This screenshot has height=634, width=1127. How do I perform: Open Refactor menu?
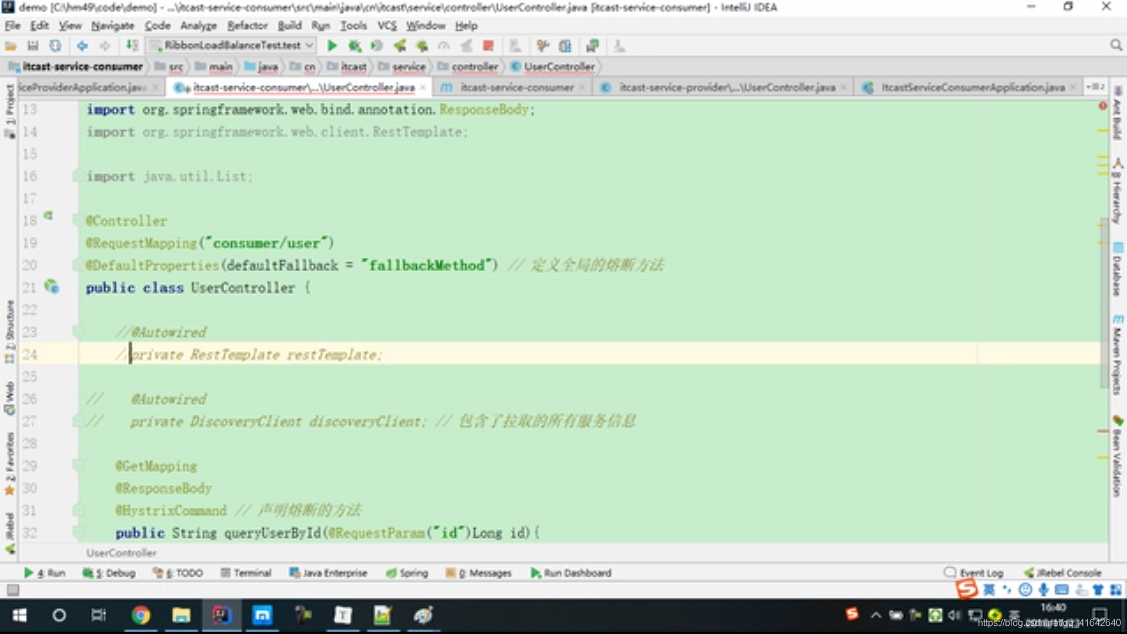click(x=247, y=25)
